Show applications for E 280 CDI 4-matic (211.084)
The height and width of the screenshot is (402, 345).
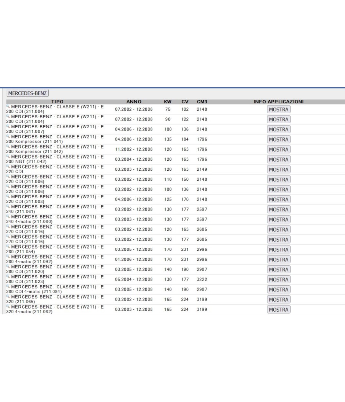[x=279, y=289]
